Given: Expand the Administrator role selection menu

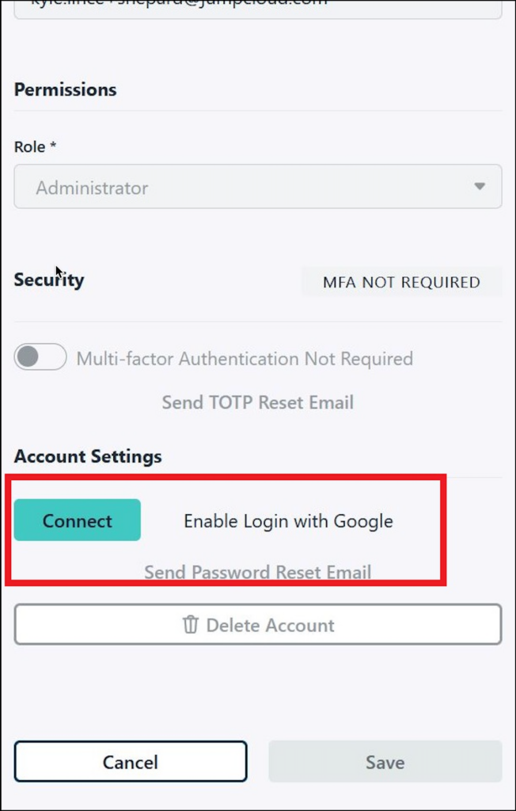Looking at the screenshot, I should 257,187.
